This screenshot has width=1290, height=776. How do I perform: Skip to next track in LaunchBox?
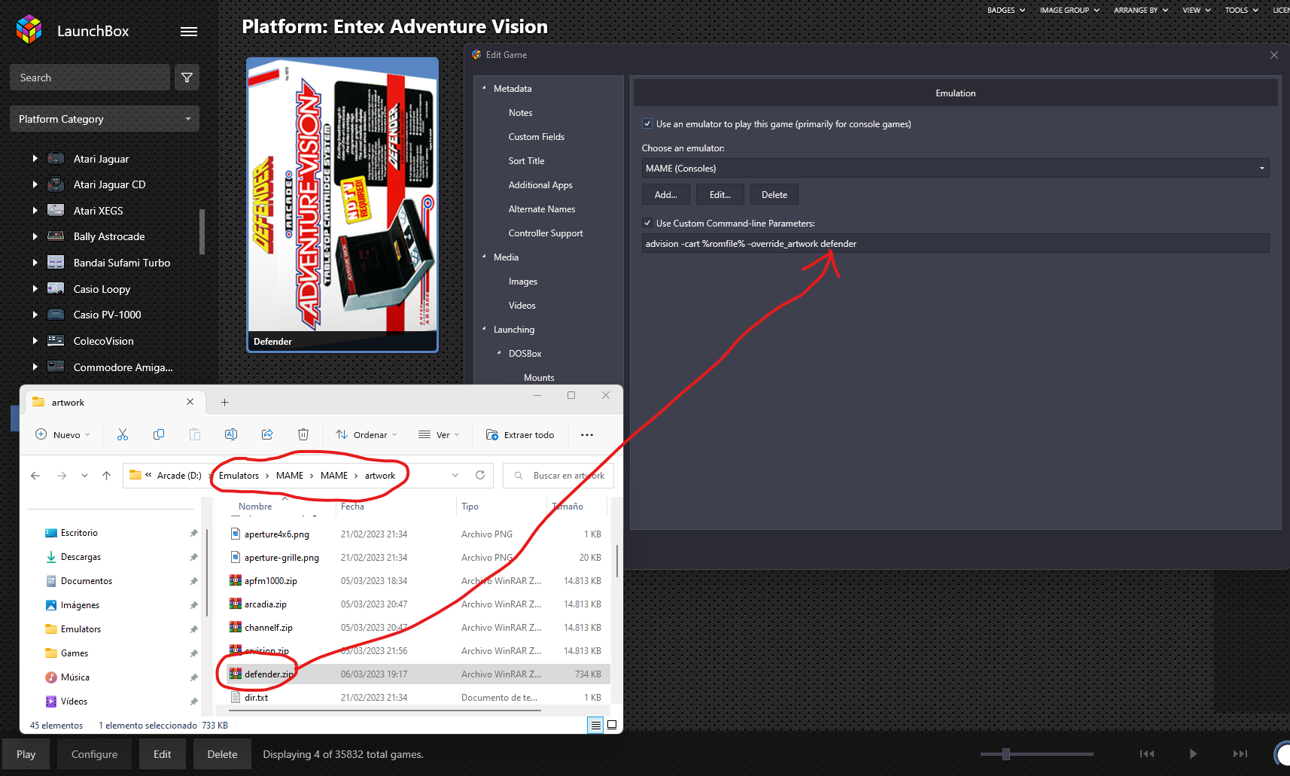[1240, 753]
